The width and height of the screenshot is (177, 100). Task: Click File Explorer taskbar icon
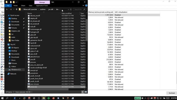(44, 98)
